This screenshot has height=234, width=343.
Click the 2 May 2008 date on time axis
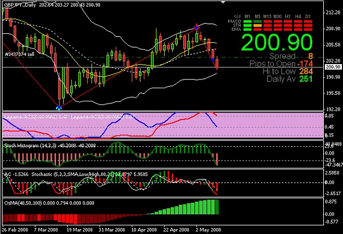pyautogui.click(x=208, y=230)
